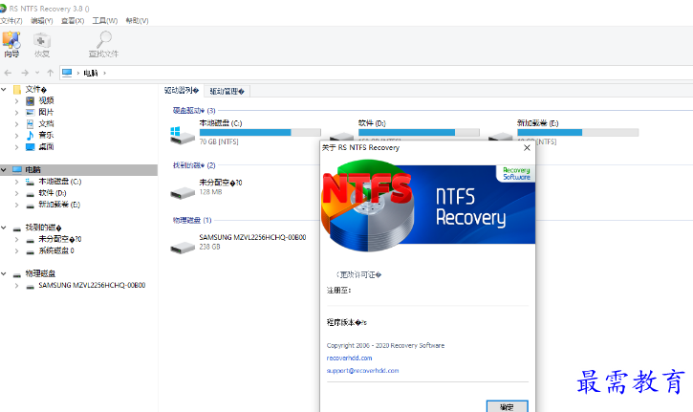This screenshot has height=412, width=693.
Task: Expand 本地磁盘 (C:) in tree
Action: point(17,182)
